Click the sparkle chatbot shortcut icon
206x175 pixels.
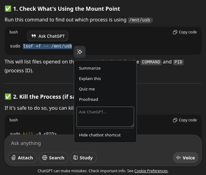pos(80,52)
